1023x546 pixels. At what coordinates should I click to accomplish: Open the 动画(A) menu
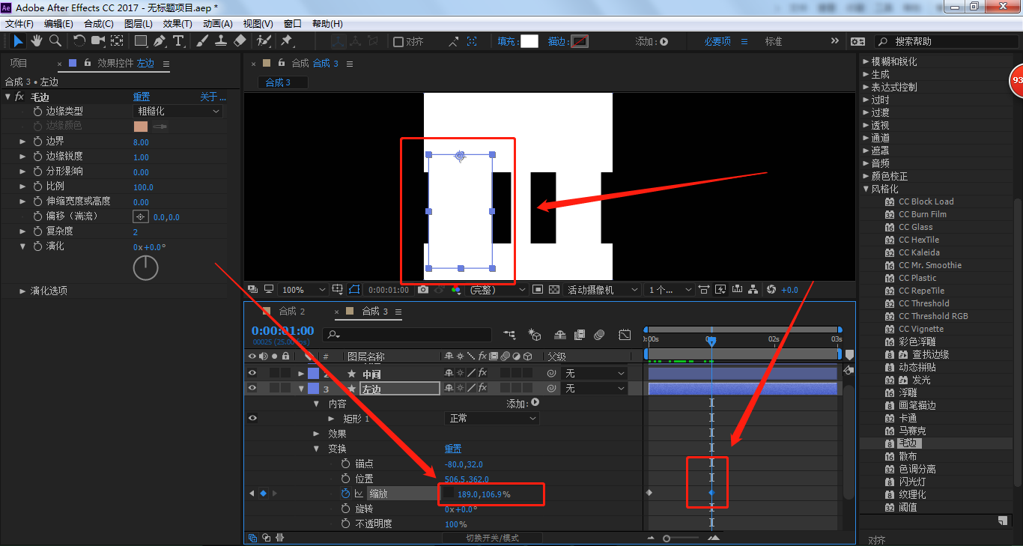[x=218, y=24]
